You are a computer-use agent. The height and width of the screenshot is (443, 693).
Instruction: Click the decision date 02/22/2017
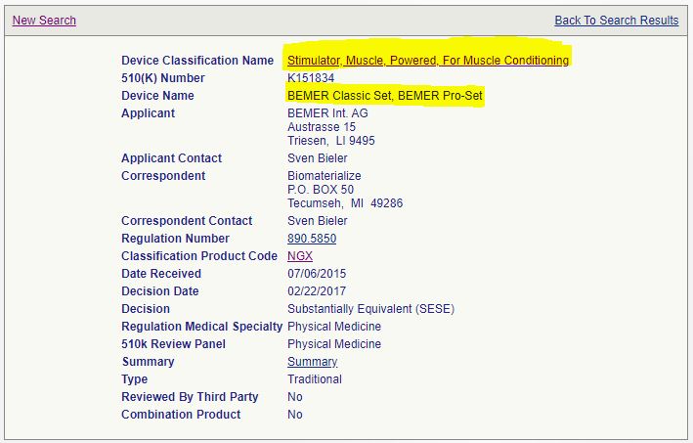pyautogui.click(x=317, y=291)
